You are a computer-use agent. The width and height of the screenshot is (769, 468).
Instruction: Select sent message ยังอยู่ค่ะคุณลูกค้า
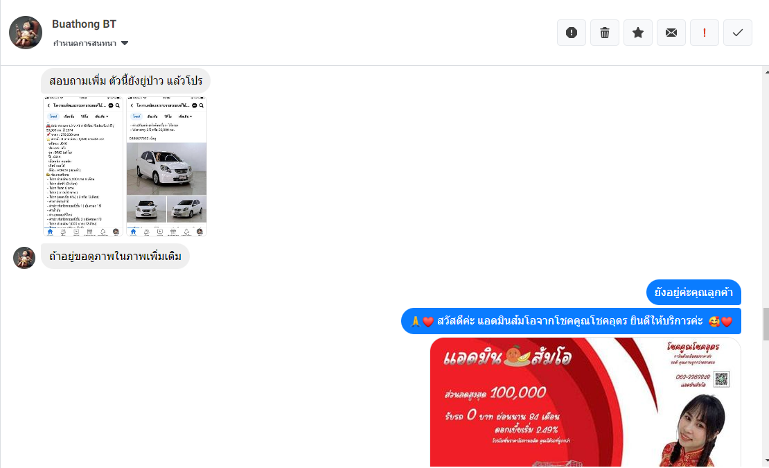[693, 293]
